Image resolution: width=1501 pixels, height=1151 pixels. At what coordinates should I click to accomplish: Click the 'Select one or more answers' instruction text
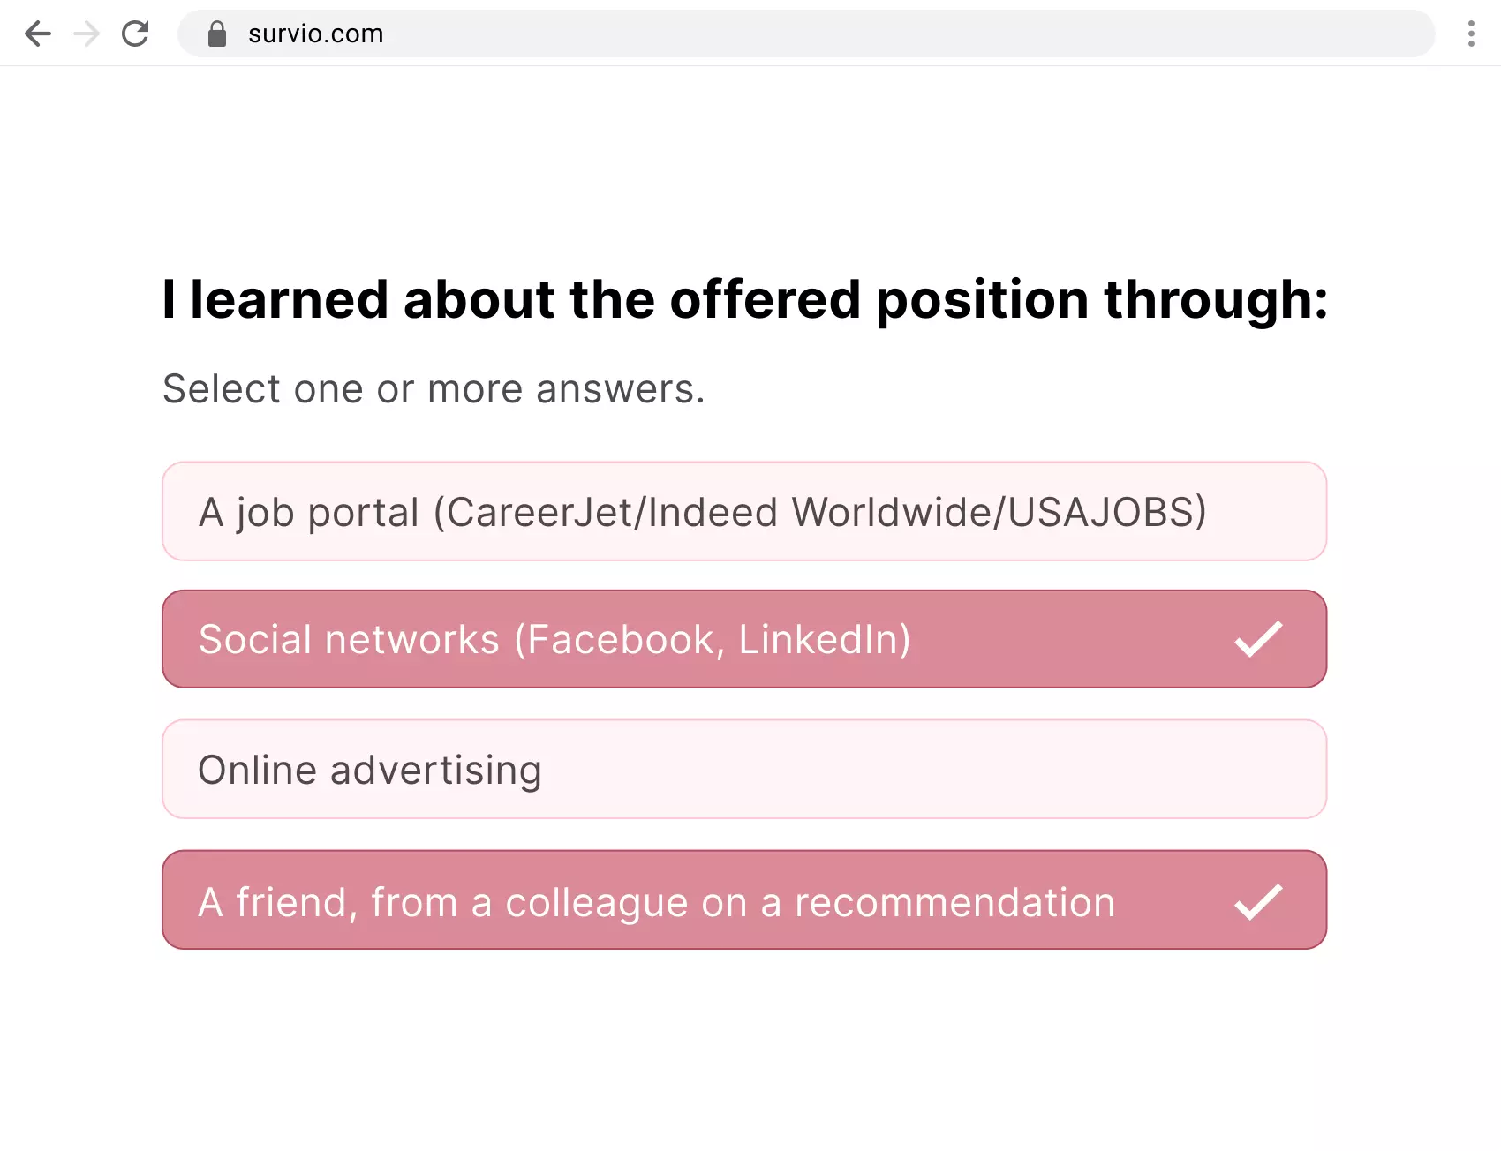tap(434, 388)
